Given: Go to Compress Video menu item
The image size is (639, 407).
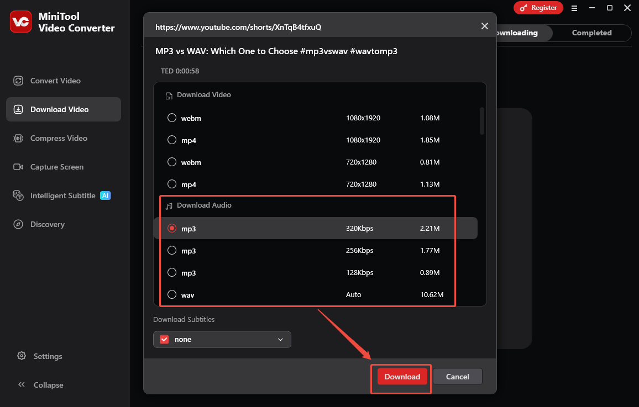Looking at the screenshot, I should click(x=64, y=138).
